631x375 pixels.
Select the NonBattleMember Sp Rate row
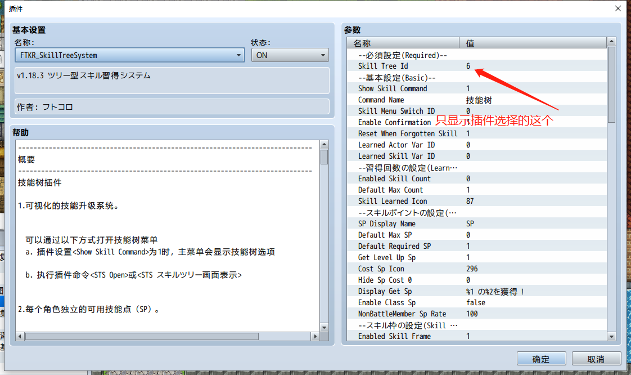[477, 314]
